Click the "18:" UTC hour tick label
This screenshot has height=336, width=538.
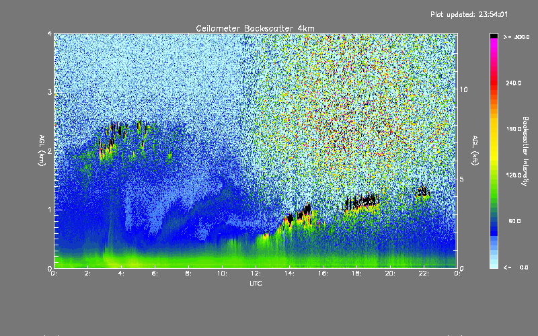click(356, 274)
